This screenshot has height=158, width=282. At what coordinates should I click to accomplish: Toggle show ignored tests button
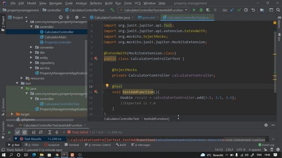pyautogui.click(x=25, y=132)
